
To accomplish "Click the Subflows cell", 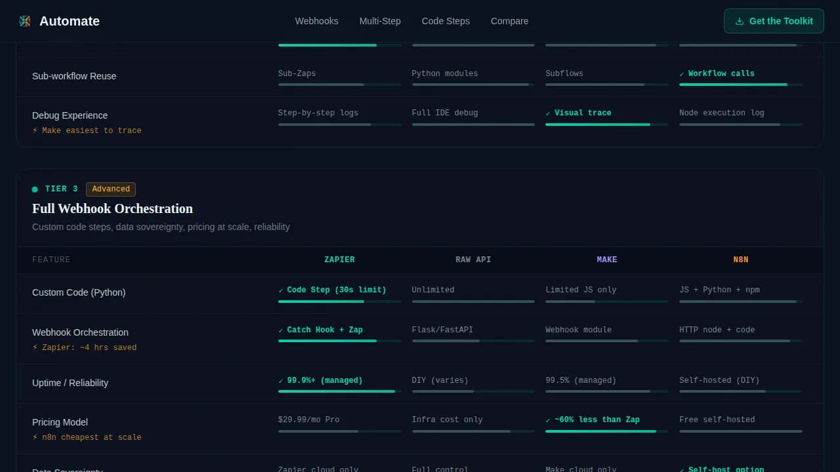I will coord(564,73).
